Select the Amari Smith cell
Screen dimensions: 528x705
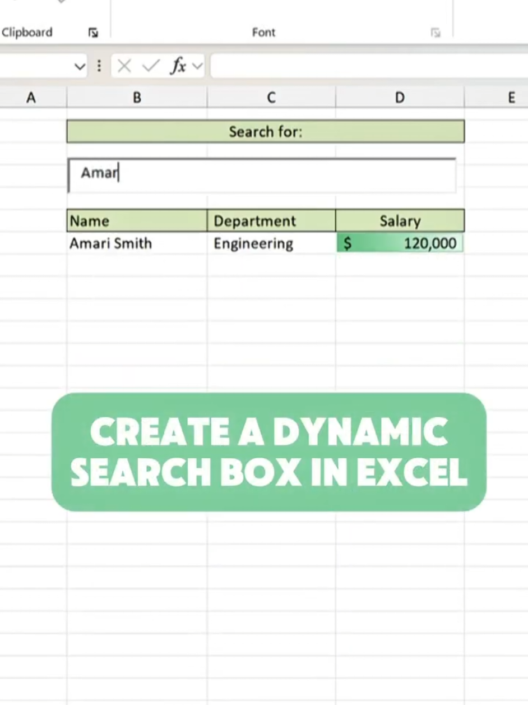click(137, 243)
